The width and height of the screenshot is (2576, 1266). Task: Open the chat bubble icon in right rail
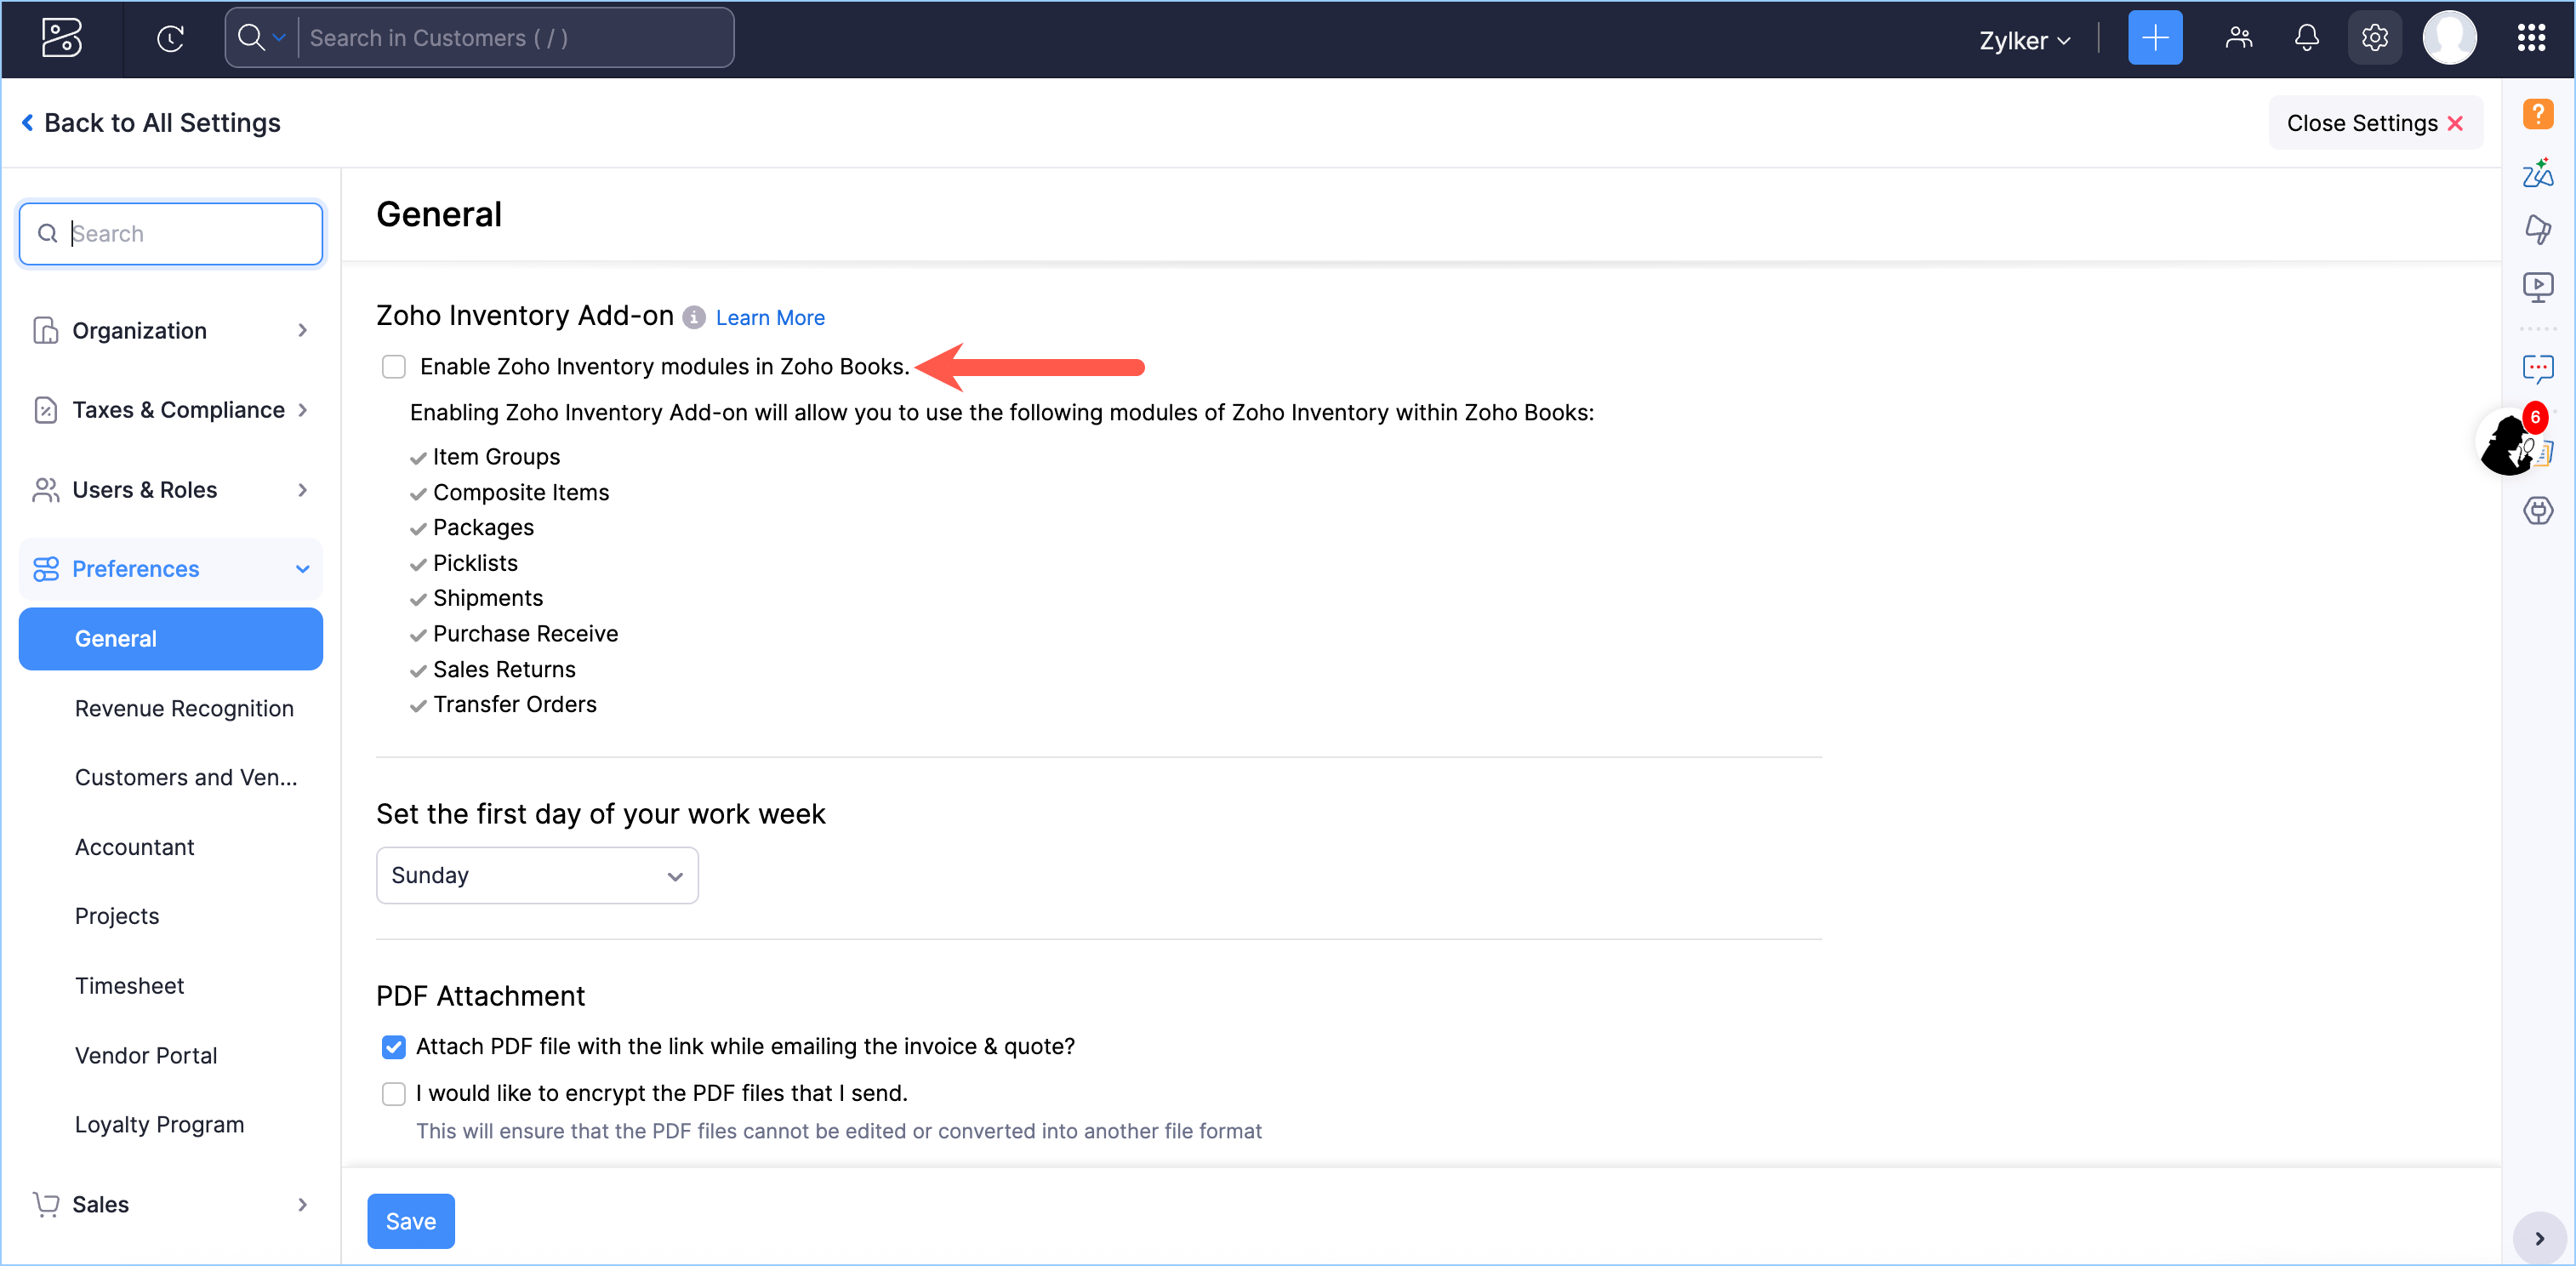(x=2538, y=368)
